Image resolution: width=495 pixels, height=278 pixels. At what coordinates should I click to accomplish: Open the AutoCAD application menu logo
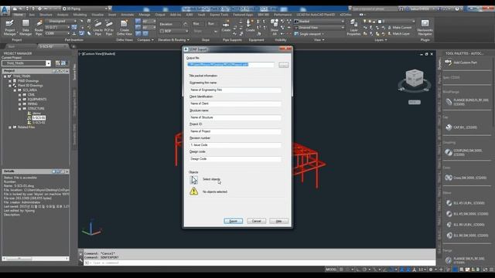click(5, 11)
